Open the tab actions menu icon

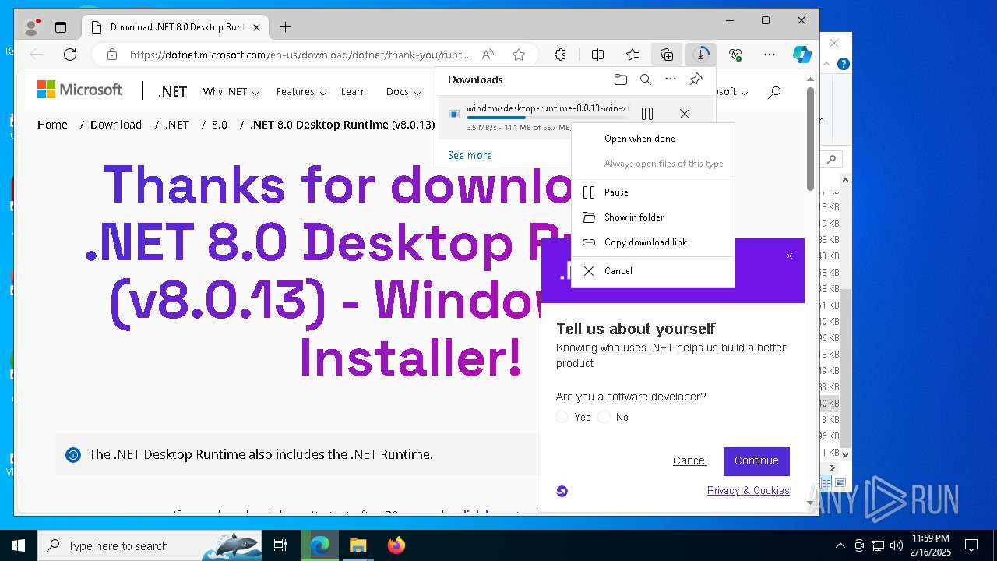point(61,27)
